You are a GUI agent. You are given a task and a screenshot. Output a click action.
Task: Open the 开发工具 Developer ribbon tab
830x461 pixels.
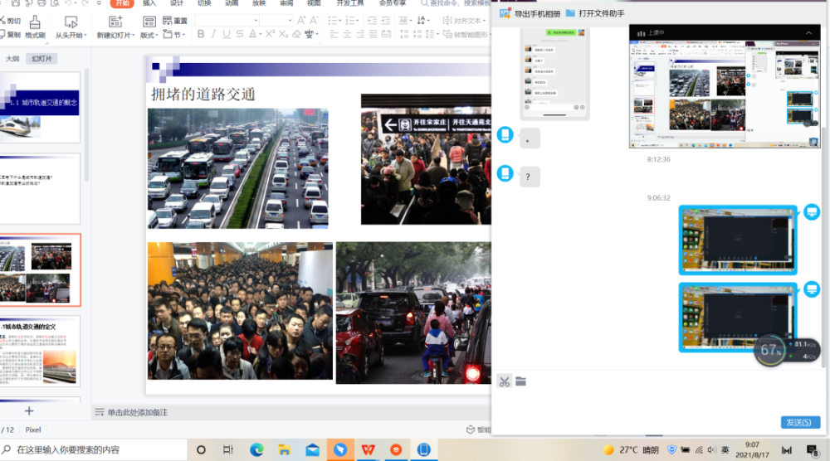[350, 3]
